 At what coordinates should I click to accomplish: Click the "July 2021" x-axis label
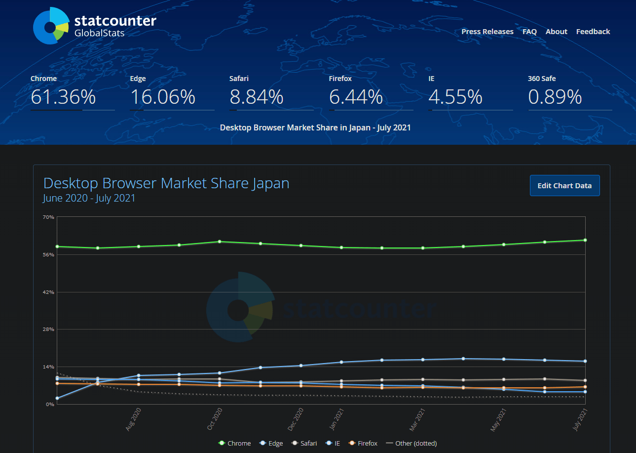pyautogui.click(x=581, y=419)
